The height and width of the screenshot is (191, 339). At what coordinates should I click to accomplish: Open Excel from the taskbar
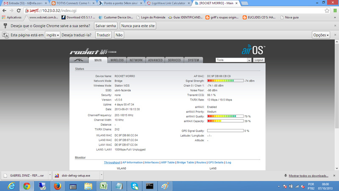[103, 186]
